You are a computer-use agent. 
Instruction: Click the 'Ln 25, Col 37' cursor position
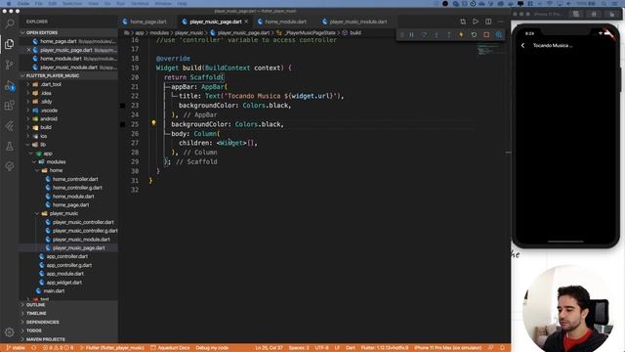[270, 348]
